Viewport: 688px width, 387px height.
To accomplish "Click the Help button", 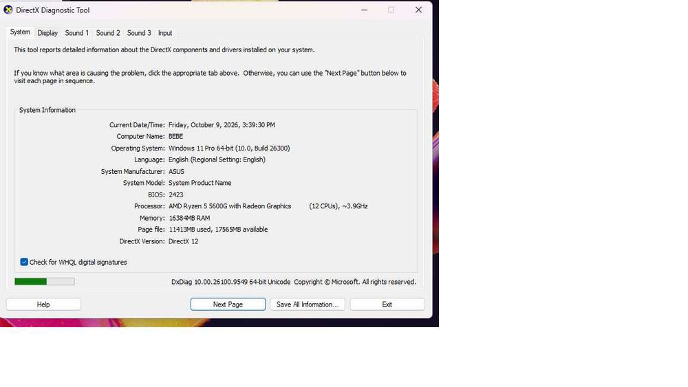I will pyautogui.click(x=43, y=304).
